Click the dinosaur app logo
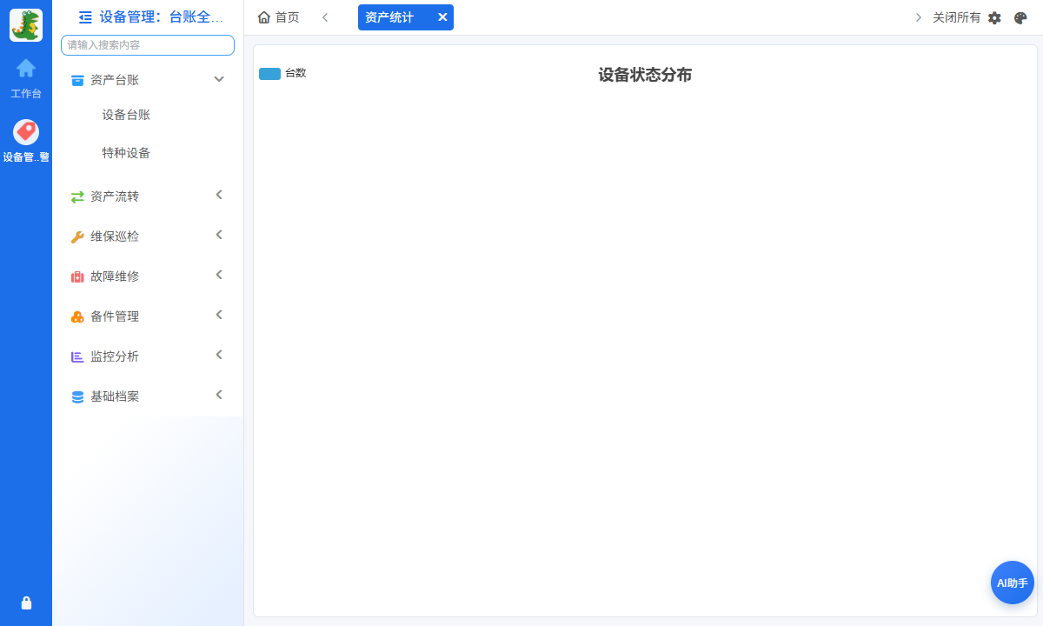The image size is (1043, 626). tap(26, 25)
